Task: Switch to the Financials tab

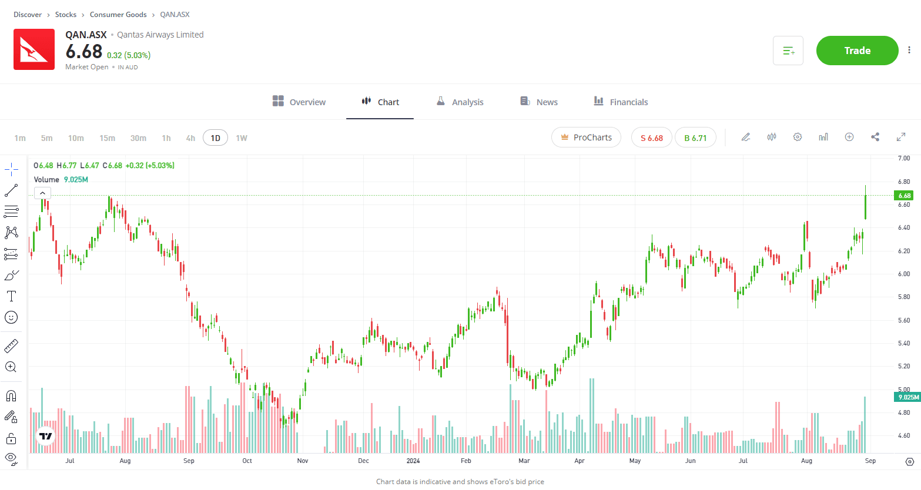Action: coord(621,102)
